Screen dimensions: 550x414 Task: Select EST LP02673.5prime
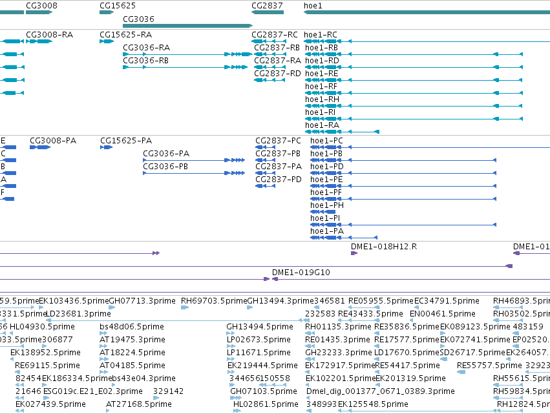click(x=259, y=340)
